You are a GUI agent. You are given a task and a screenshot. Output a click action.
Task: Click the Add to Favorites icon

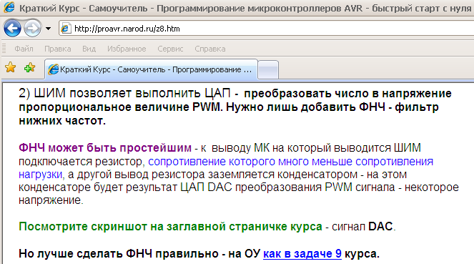(x=29, y=67)
